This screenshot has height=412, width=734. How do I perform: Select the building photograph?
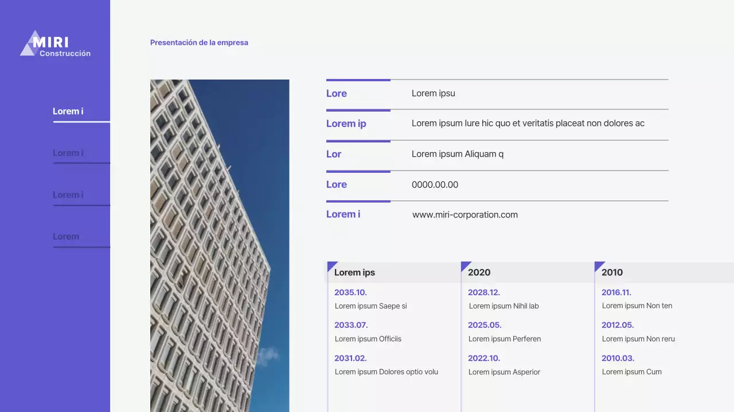pyautogui.click(x=220, y=245)
